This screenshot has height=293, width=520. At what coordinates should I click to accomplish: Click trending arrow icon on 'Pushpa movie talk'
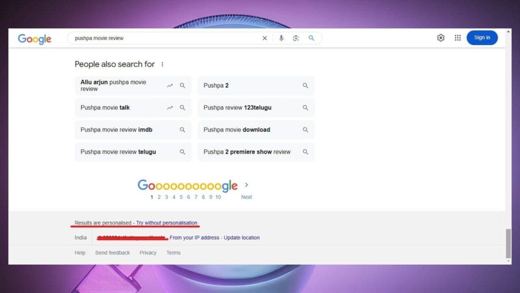170,108
